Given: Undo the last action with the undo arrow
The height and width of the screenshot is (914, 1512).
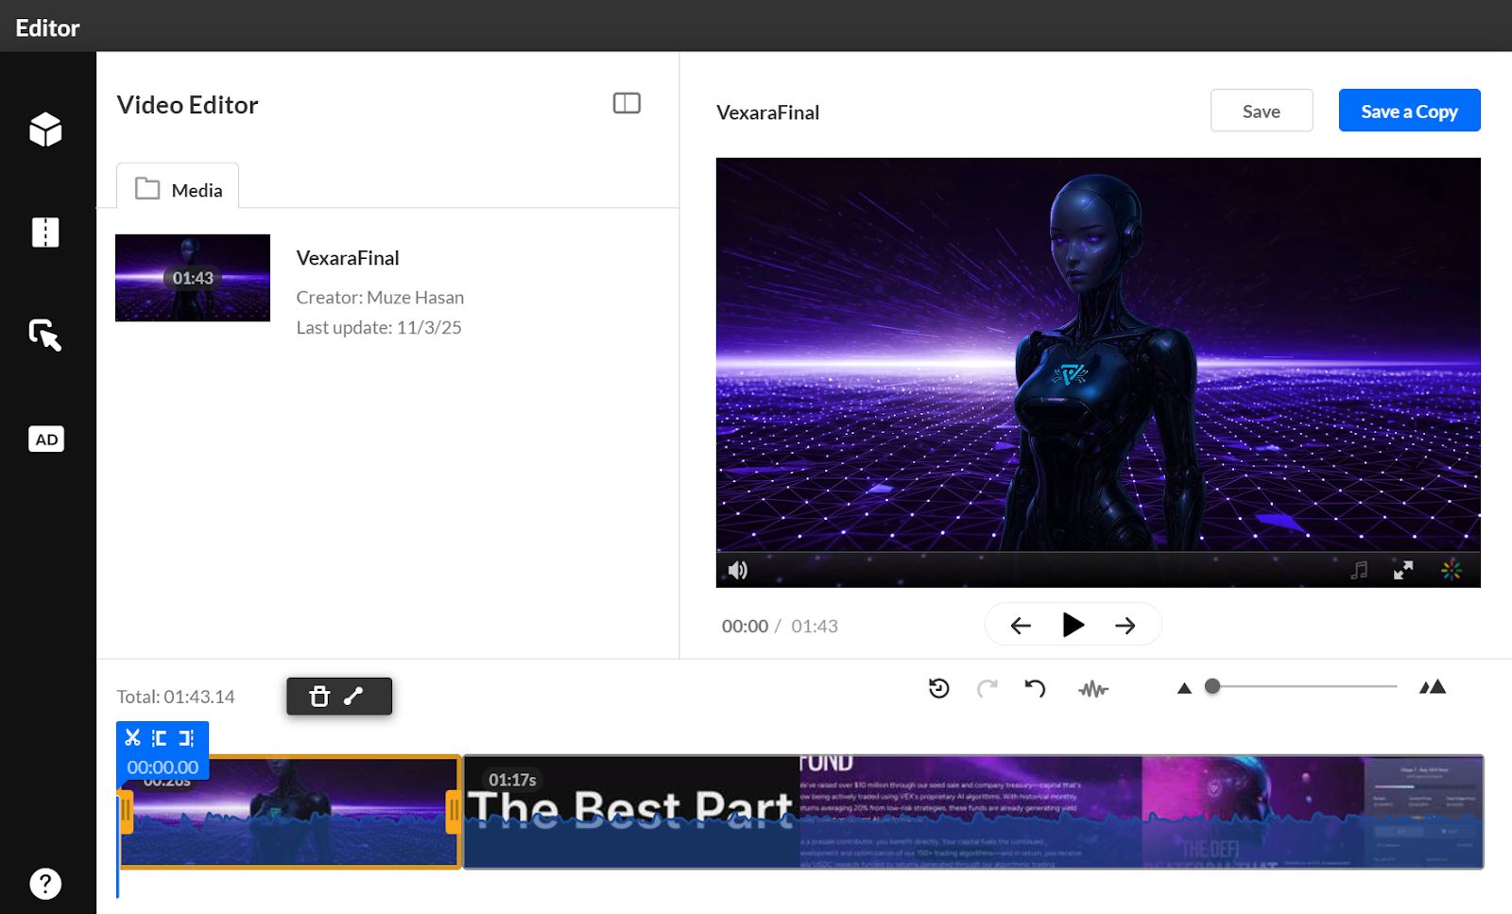Looking at the screenshot, I should (x=1036, y=688).
